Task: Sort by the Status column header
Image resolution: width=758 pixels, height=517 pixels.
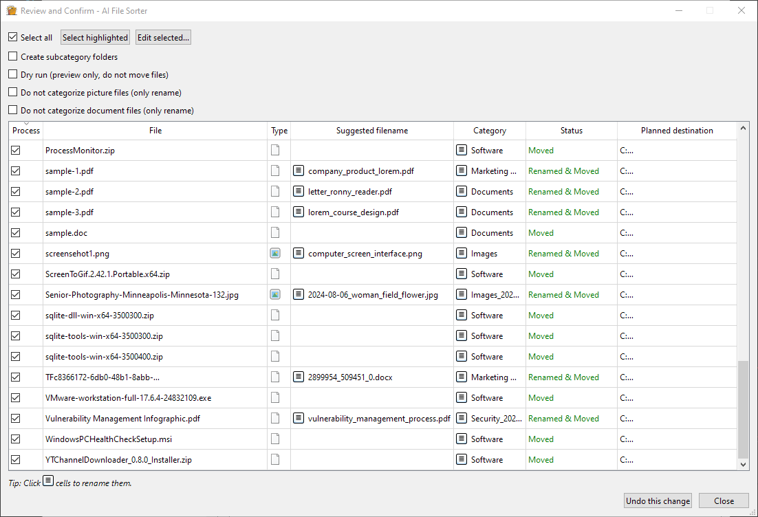Action: (x=571, y=131)
